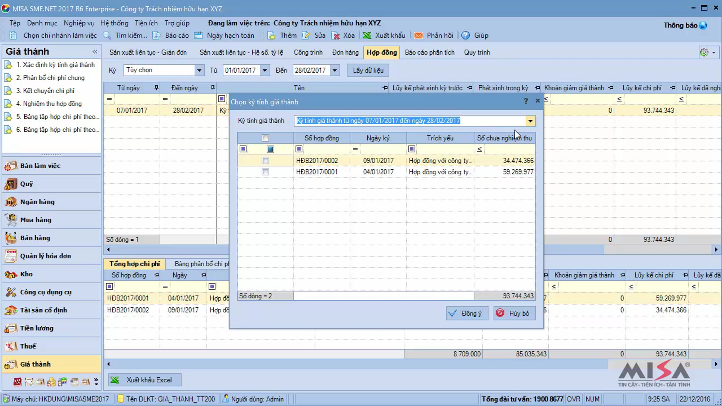Open the Tiền lương module icon
The image size is (722, 406).
tap(11, 328)
